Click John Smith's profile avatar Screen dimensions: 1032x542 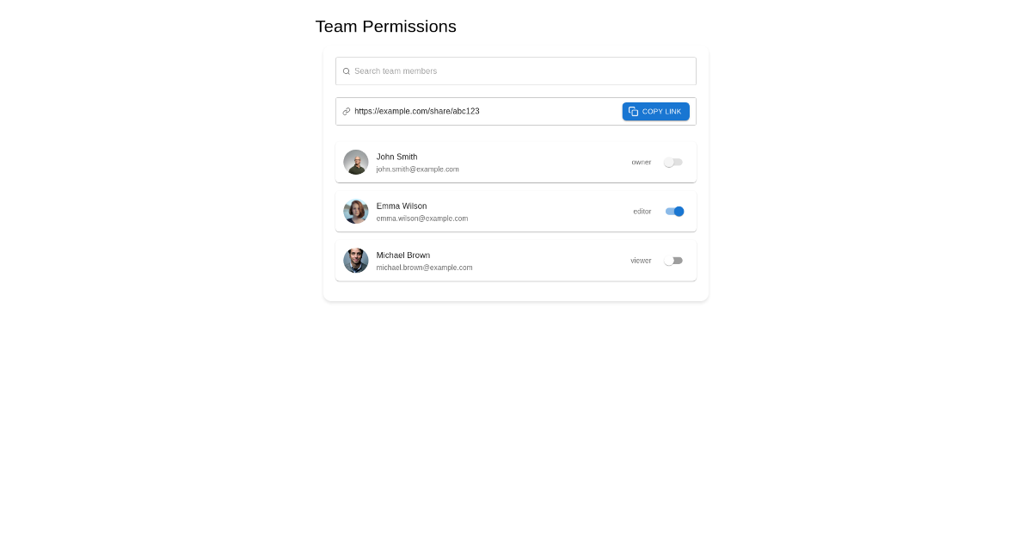356,163
